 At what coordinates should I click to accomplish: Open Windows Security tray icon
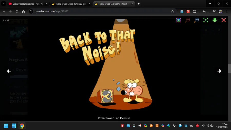(169, 126)
